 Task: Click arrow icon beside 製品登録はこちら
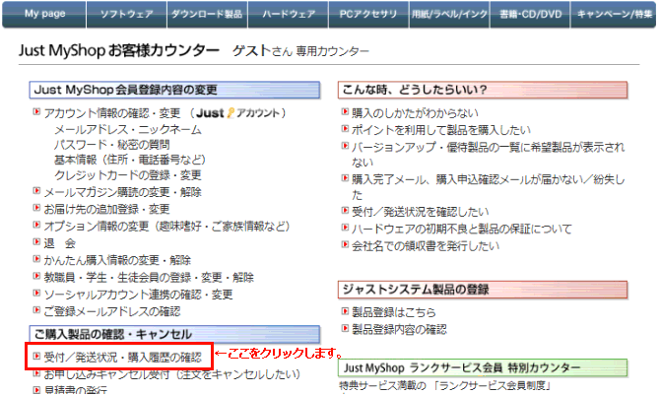click(x=345, y=310)
